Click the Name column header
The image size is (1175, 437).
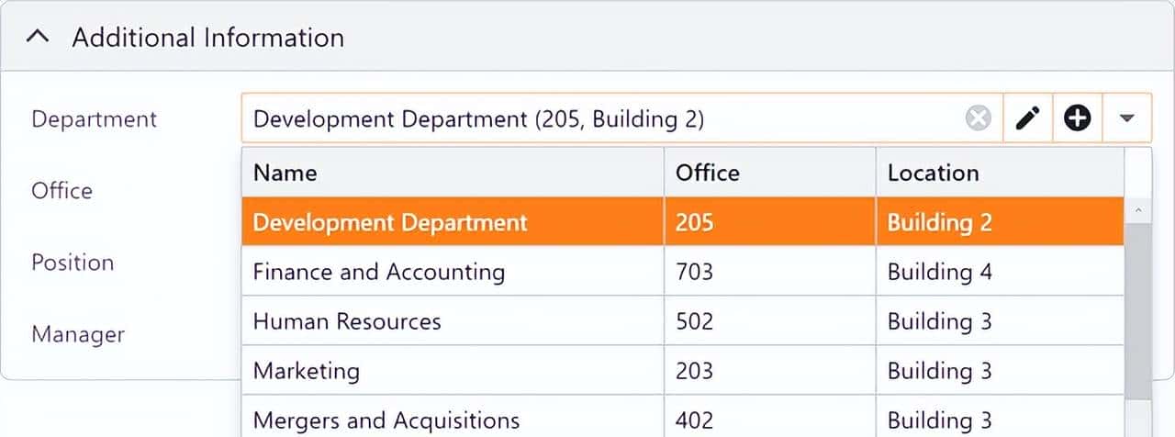[x=285, y=173]
